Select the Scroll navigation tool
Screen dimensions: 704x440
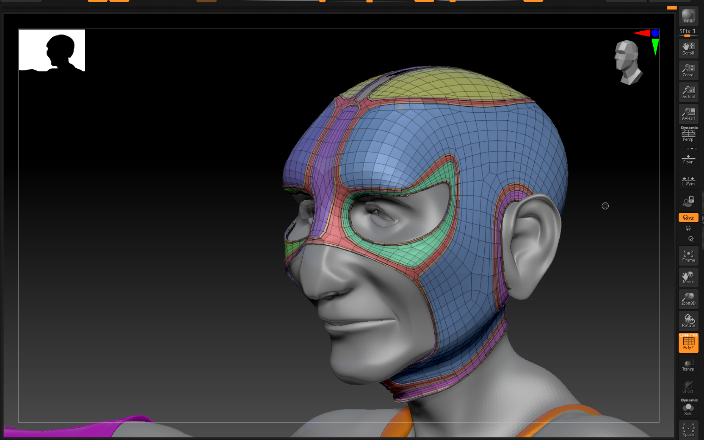pyautogui.click(x=688, y=49)
